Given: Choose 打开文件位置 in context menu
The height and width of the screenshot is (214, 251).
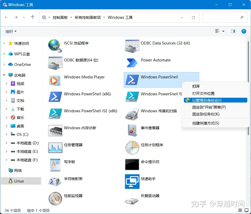Looking at the screenshot, I should 215,93.
